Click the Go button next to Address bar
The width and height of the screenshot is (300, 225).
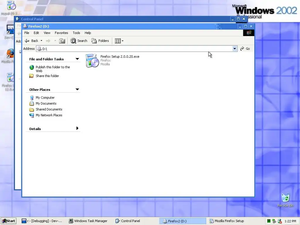245,49
